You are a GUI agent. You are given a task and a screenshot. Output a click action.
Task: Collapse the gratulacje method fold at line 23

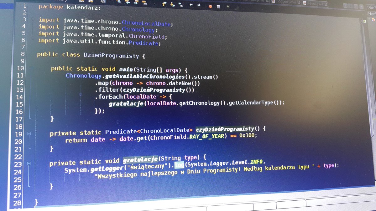coord(29,163)
